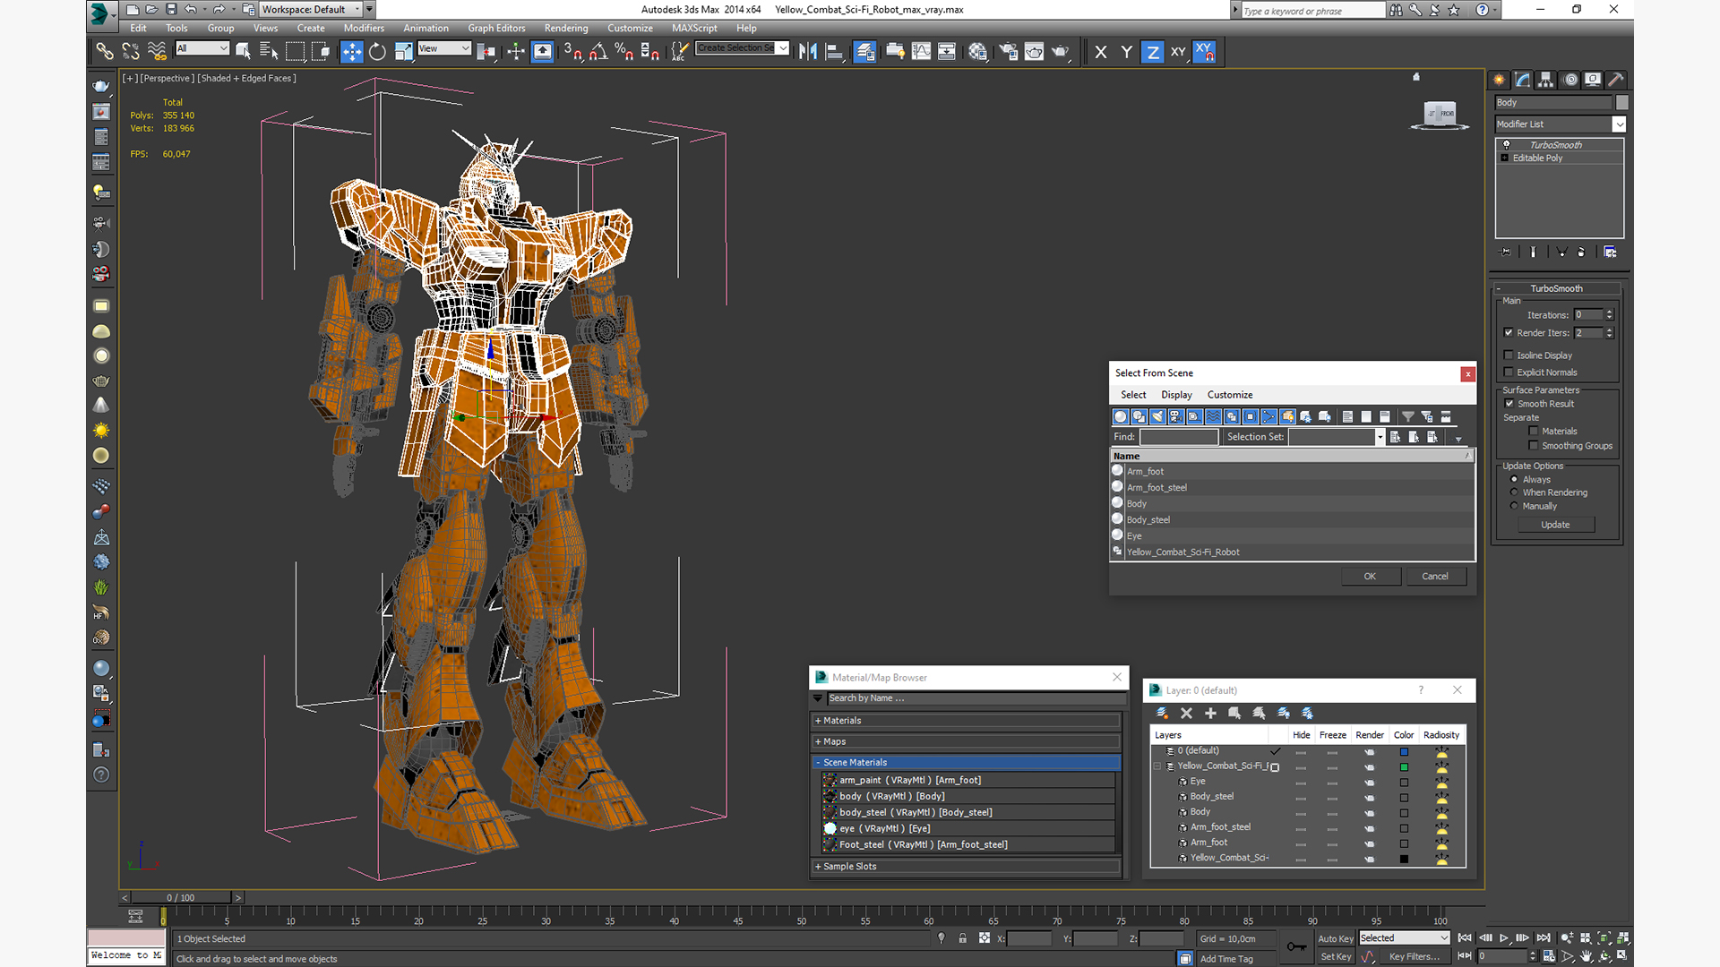Image resolution: width=1720 pixels, height=967 pixels.
Task: Save file from quick access toolbar
Action: [170, 10]
